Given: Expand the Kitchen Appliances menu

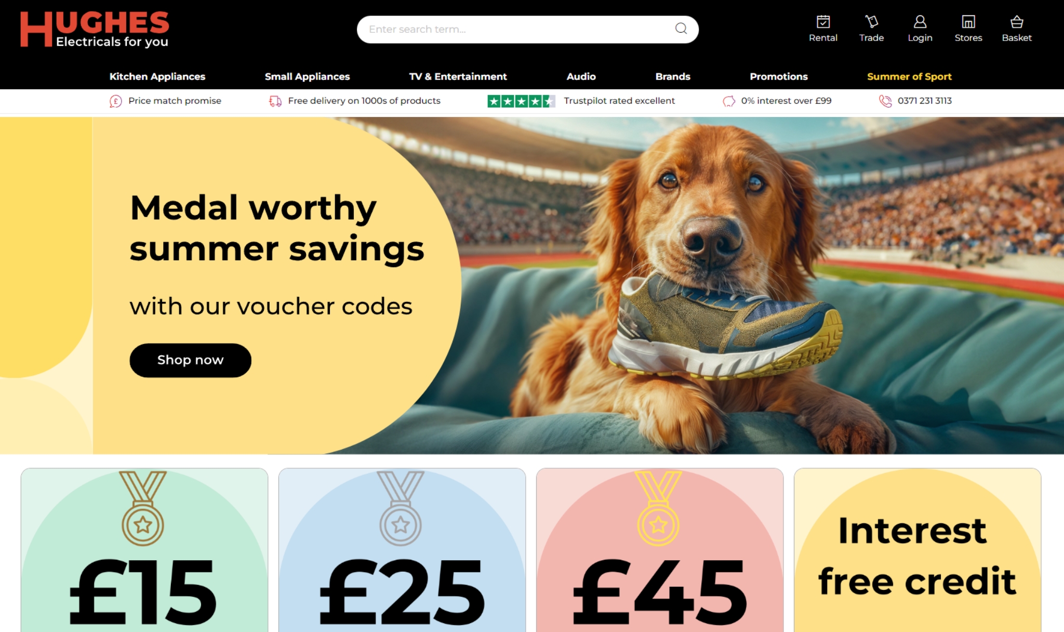Looking at the screenshot, I should click(x=157, y=76).
